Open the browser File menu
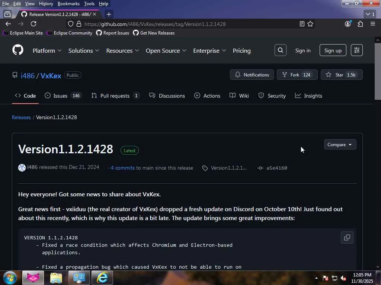The width and height of the screenshot is (381, 285). pos(5,4)
